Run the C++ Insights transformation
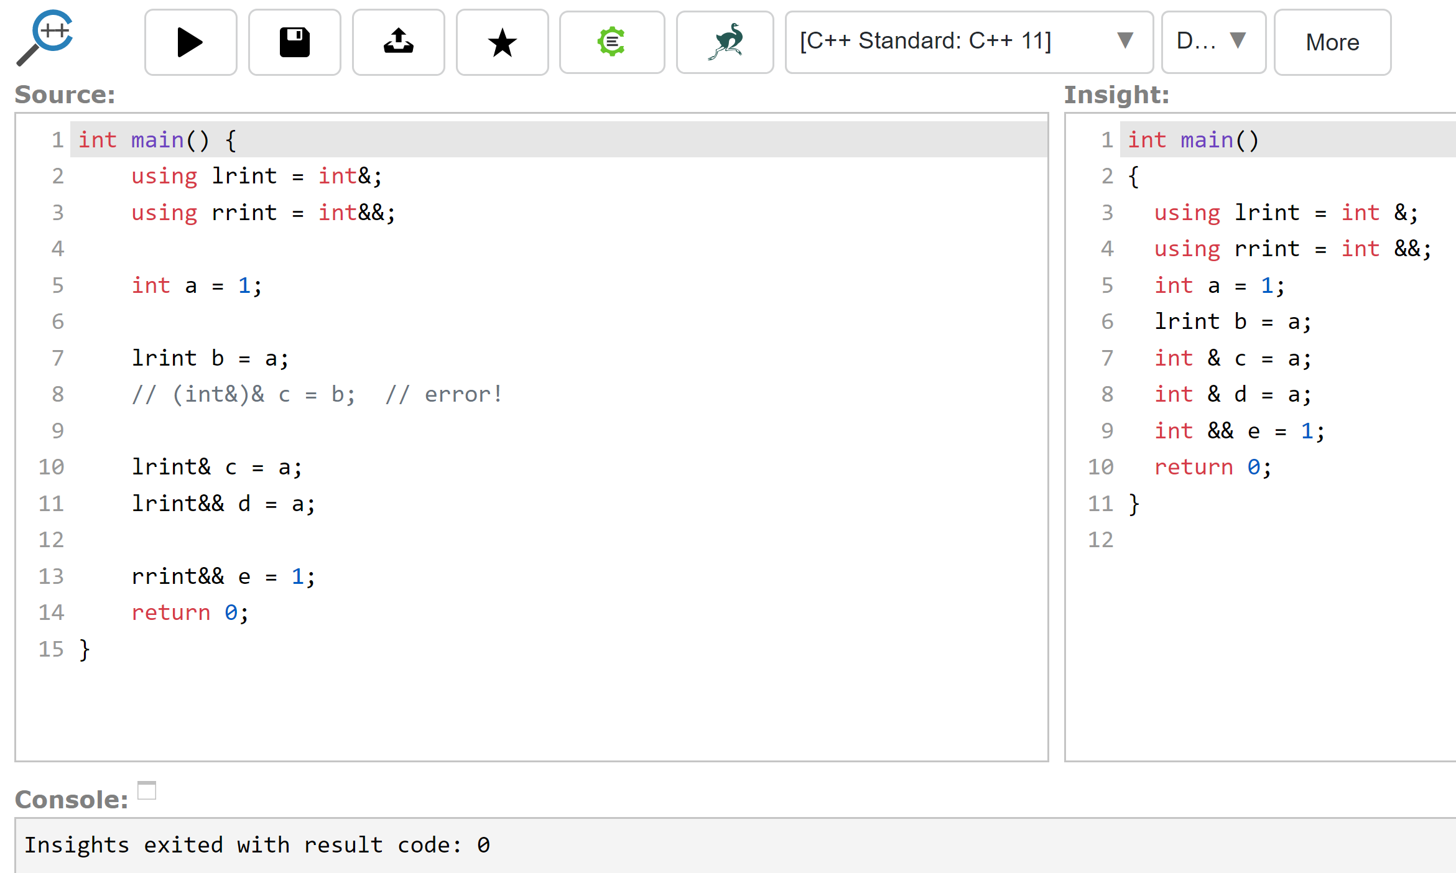Viewport: 1456px width, 873px height. pyautogui.click(x=190, y=42)
